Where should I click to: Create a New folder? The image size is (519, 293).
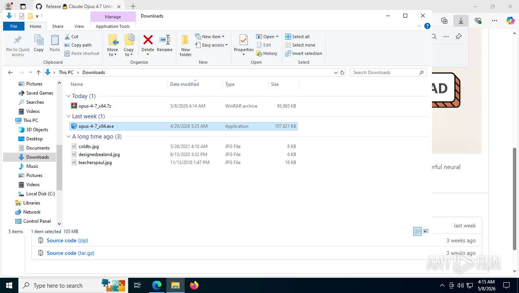(185, 46)
